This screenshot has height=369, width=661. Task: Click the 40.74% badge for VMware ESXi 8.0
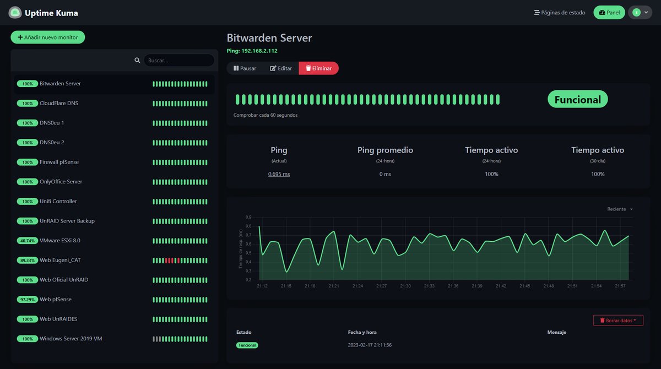tap(29, 240)
